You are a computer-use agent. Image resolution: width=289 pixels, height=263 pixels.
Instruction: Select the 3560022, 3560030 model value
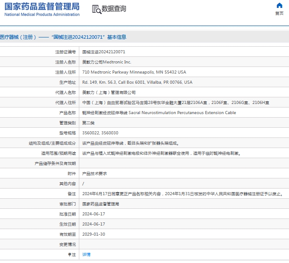pyautogui.click(x=100, y=133)
